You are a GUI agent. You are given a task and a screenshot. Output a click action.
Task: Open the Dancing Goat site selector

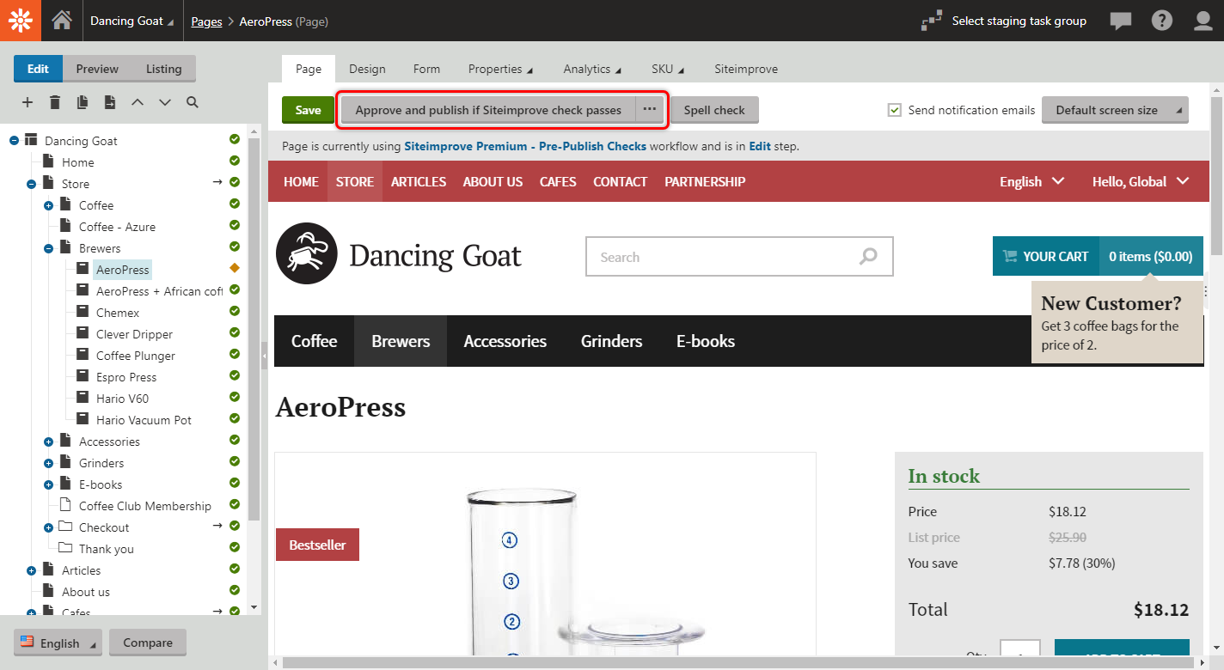tap(132, 21)
